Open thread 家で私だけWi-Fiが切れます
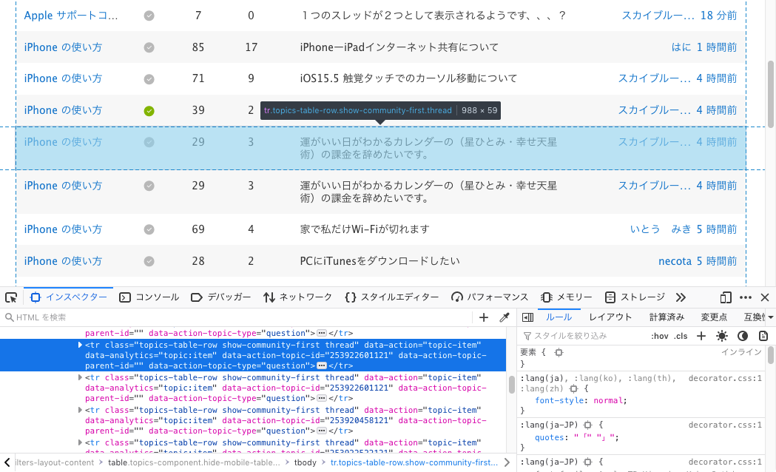Screen dimensions: 776x472 click(x=365, y=229)
